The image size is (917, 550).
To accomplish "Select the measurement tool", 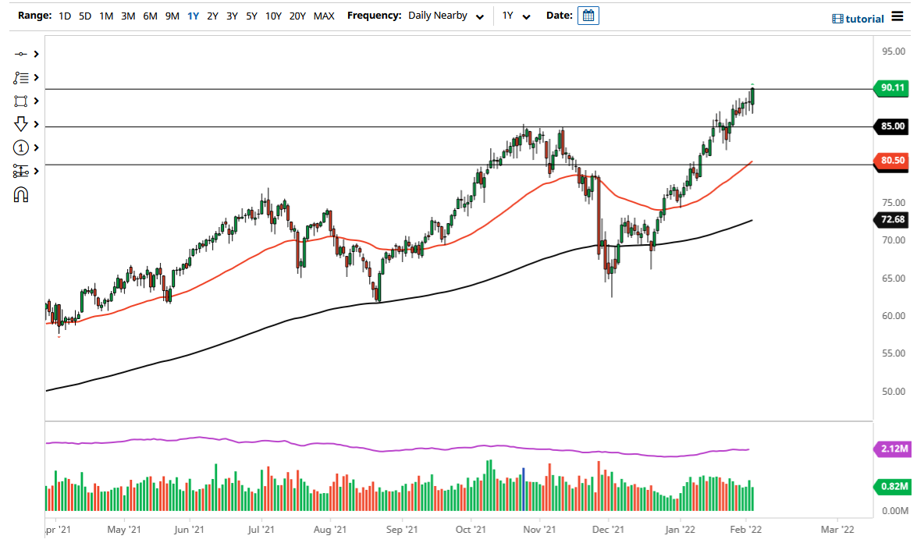I will (20, 172).
